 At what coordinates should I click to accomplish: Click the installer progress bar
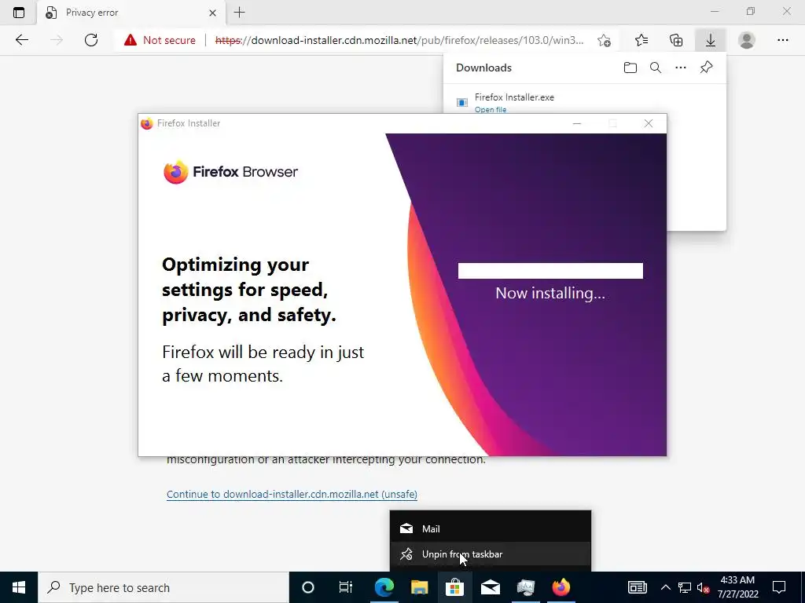(550, 271)
